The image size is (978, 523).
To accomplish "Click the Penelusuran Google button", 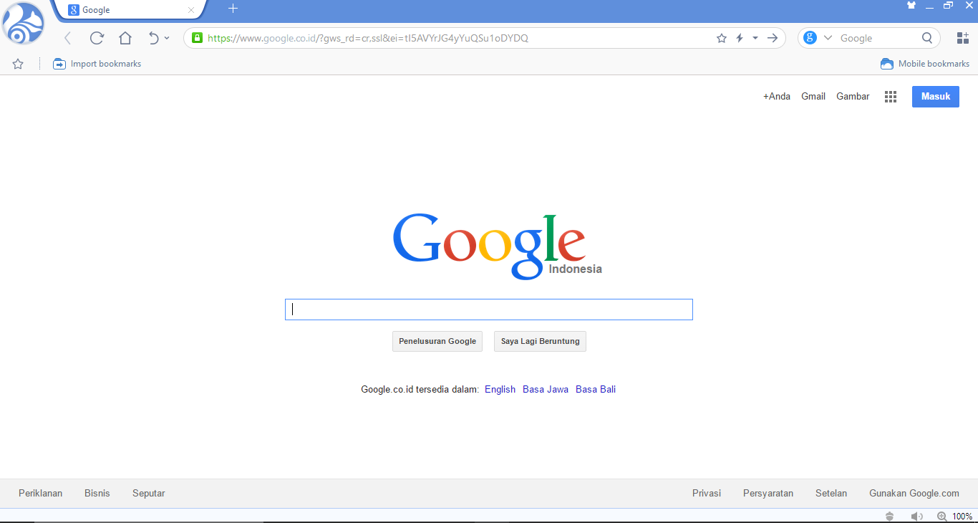I will 437,341.
